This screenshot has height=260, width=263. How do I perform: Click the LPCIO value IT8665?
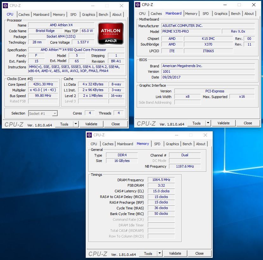209,51
